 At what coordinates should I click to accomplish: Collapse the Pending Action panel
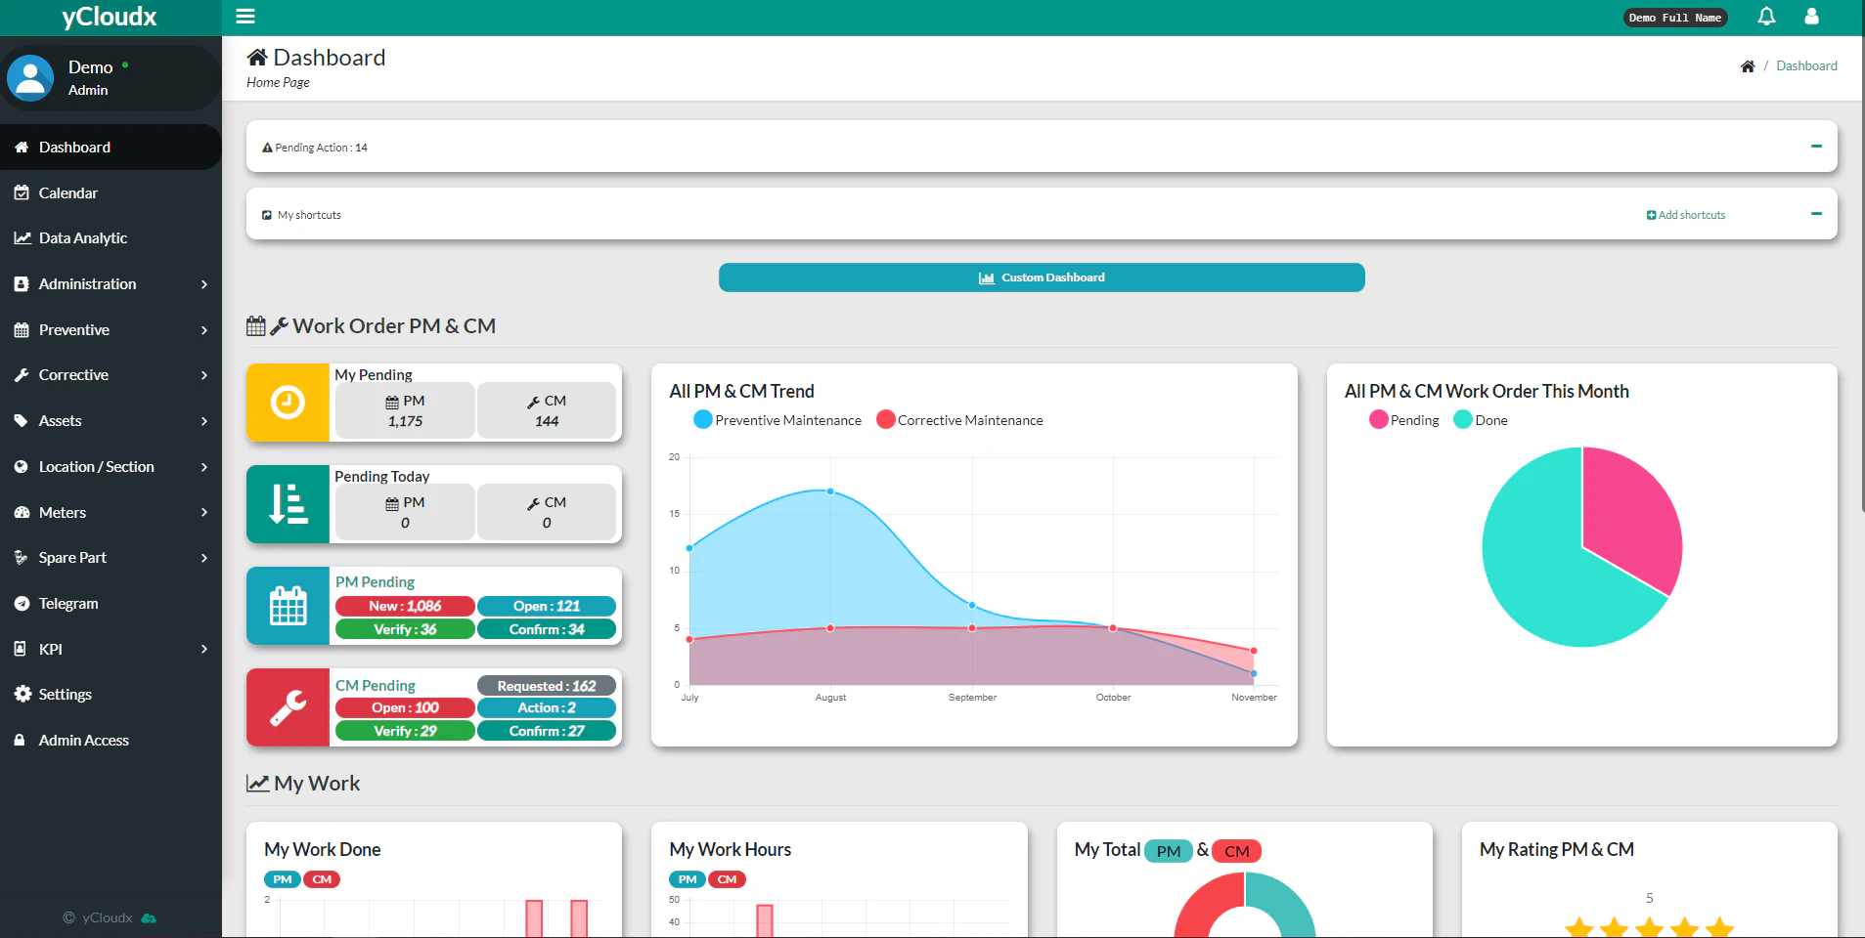coord(1817,146)
